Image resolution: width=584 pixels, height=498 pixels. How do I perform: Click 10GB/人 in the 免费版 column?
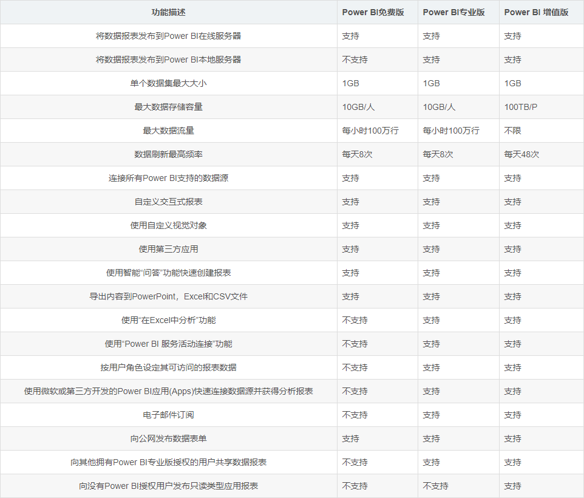tap(358, 107)
